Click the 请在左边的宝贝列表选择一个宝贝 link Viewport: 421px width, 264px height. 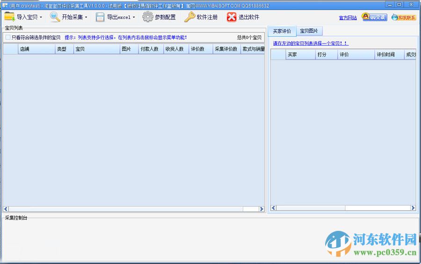311,43
